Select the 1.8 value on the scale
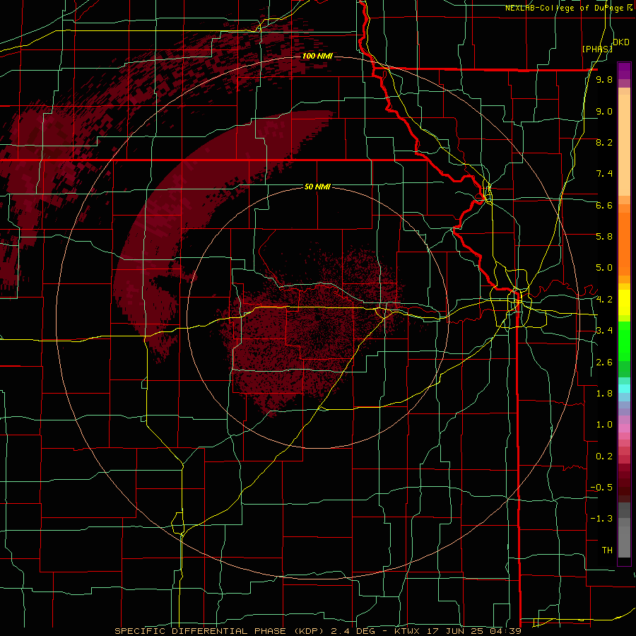Image resolution: width=636 pixels, height=636 pixels. coord(604,394)
